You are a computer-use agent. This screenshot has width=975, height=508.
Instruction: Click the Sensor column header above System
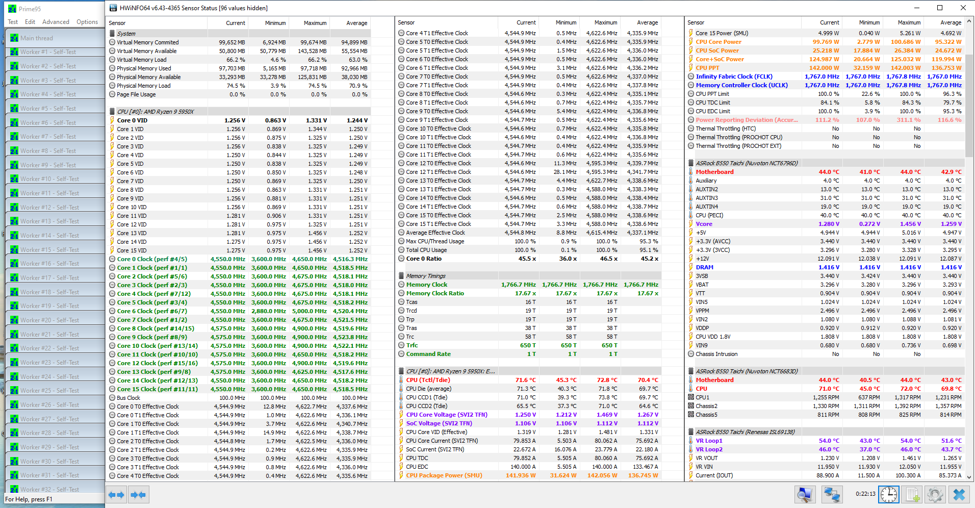pos(157,23)
